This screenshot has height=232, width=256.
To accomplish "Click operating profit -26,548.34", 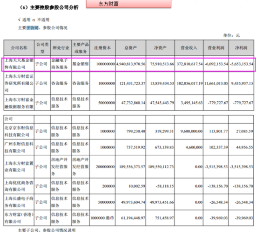I will (219, 202).
